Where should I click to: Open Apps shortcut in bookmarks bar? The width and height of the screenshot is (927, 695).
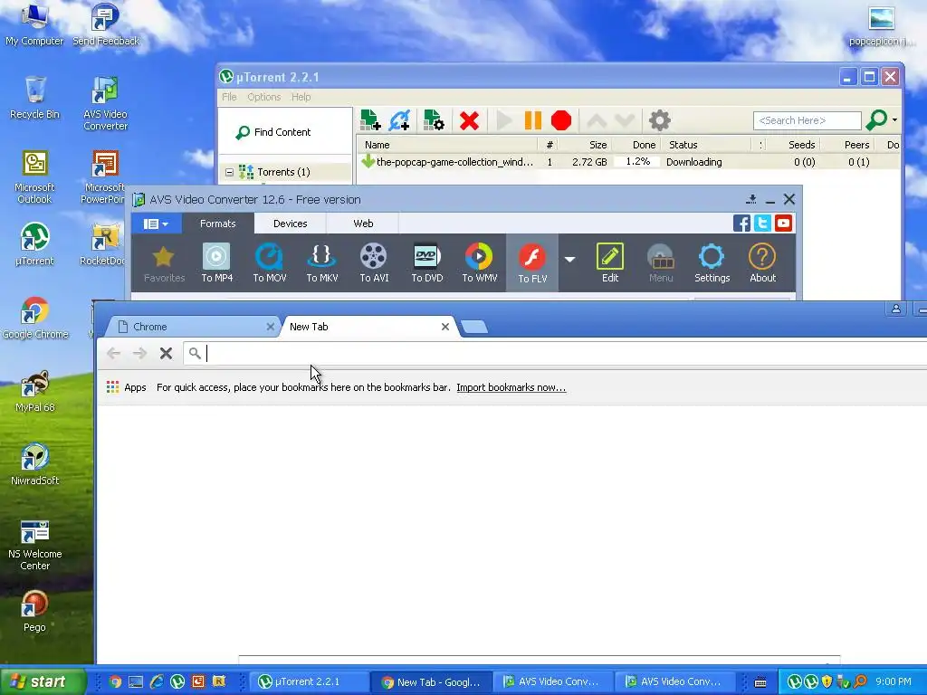pos(127,387)
